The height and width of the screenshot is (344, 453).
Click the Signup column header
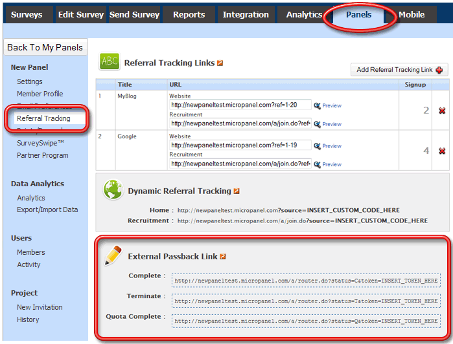pos(415,85)
